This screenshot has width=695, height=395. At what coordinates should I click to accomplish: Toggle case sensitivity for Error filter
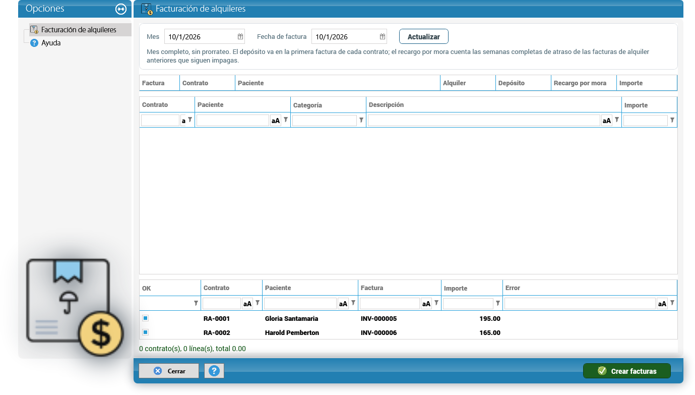662,304
